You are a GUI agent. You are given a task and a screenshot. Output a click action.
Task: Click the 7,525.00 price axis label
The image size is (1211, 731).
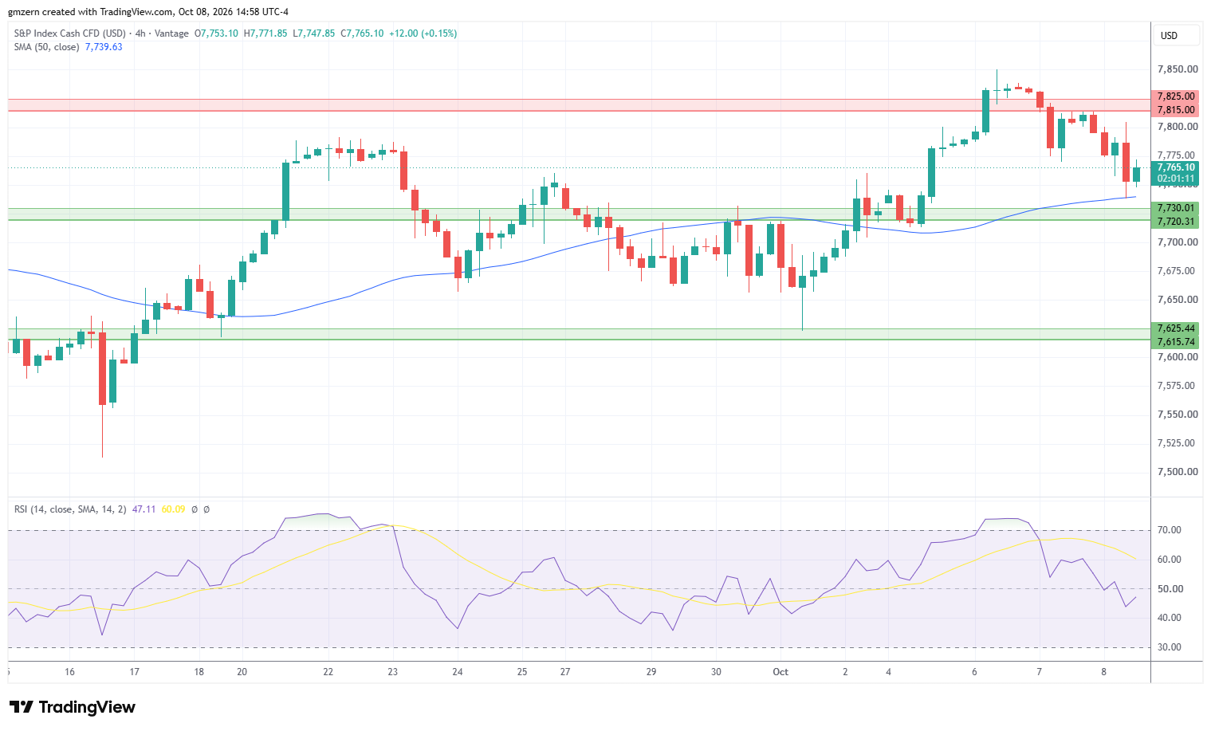coord(1177,443)
